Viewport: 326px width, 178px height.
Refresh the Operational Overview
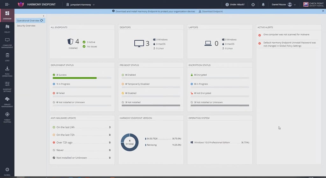coord(42,20)
